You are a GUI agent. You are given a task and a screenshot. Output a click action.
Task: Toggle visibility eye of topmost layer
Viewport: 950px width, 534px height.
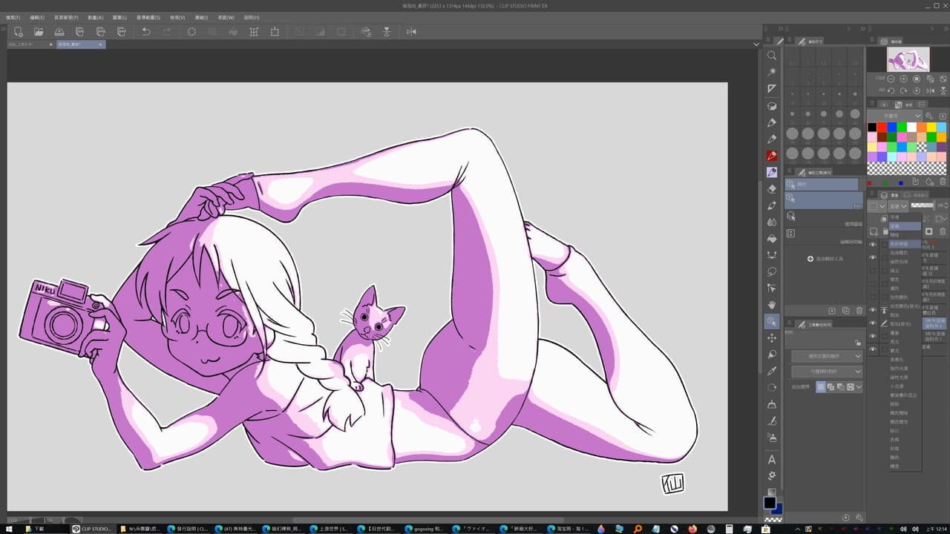873,245
